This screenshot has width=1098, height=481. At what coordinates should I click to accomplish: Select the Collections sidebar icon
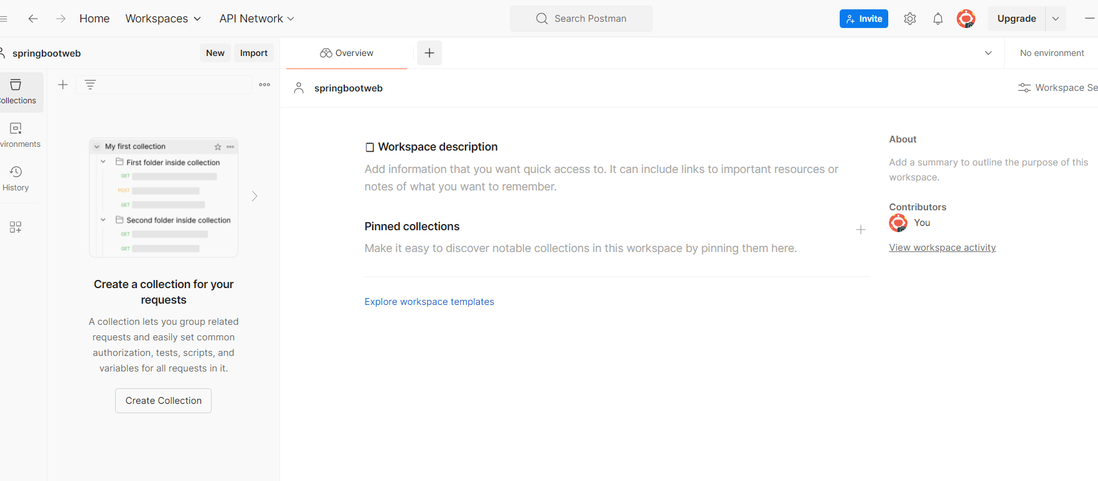click(17, 91)
